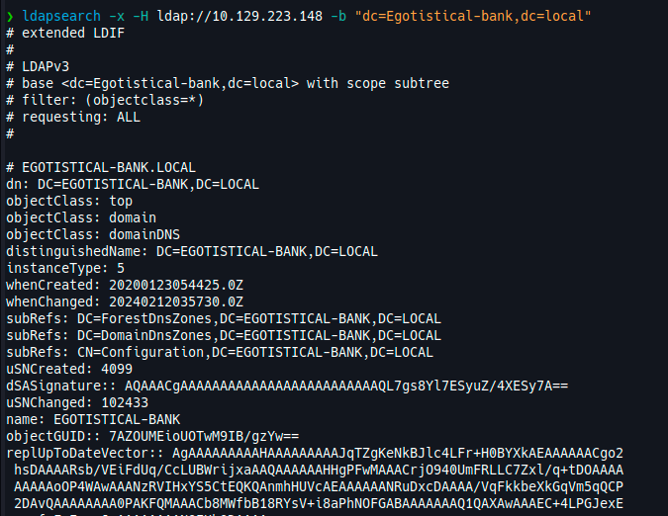This screenshot has height=516, width=668.
Task: Click the -x flag in the command
Action: coord(117,16)
